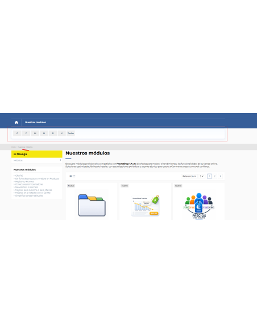Viewport: 257px width, 333px height.
Task: Filter by letter C
Action: pos(17,133)
